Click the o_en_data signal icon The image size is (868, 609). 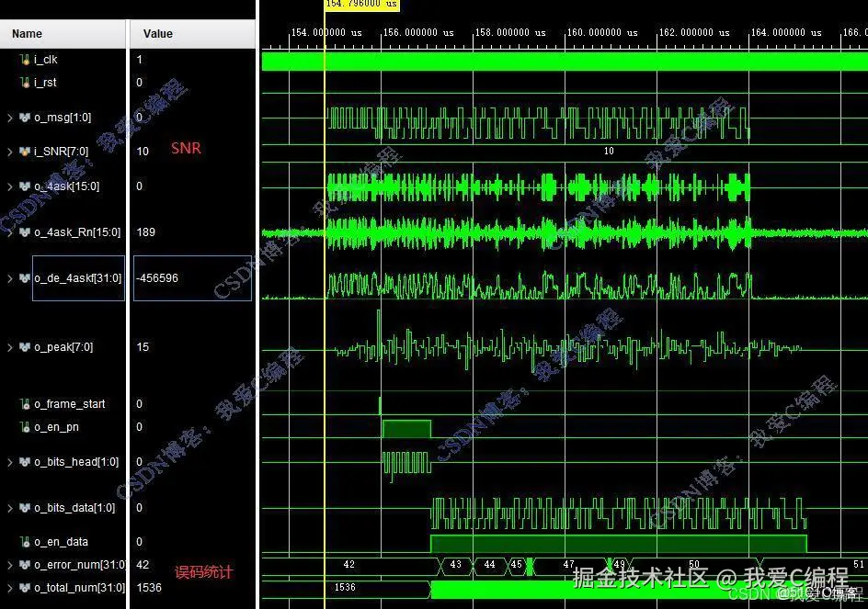pos(24,542)
